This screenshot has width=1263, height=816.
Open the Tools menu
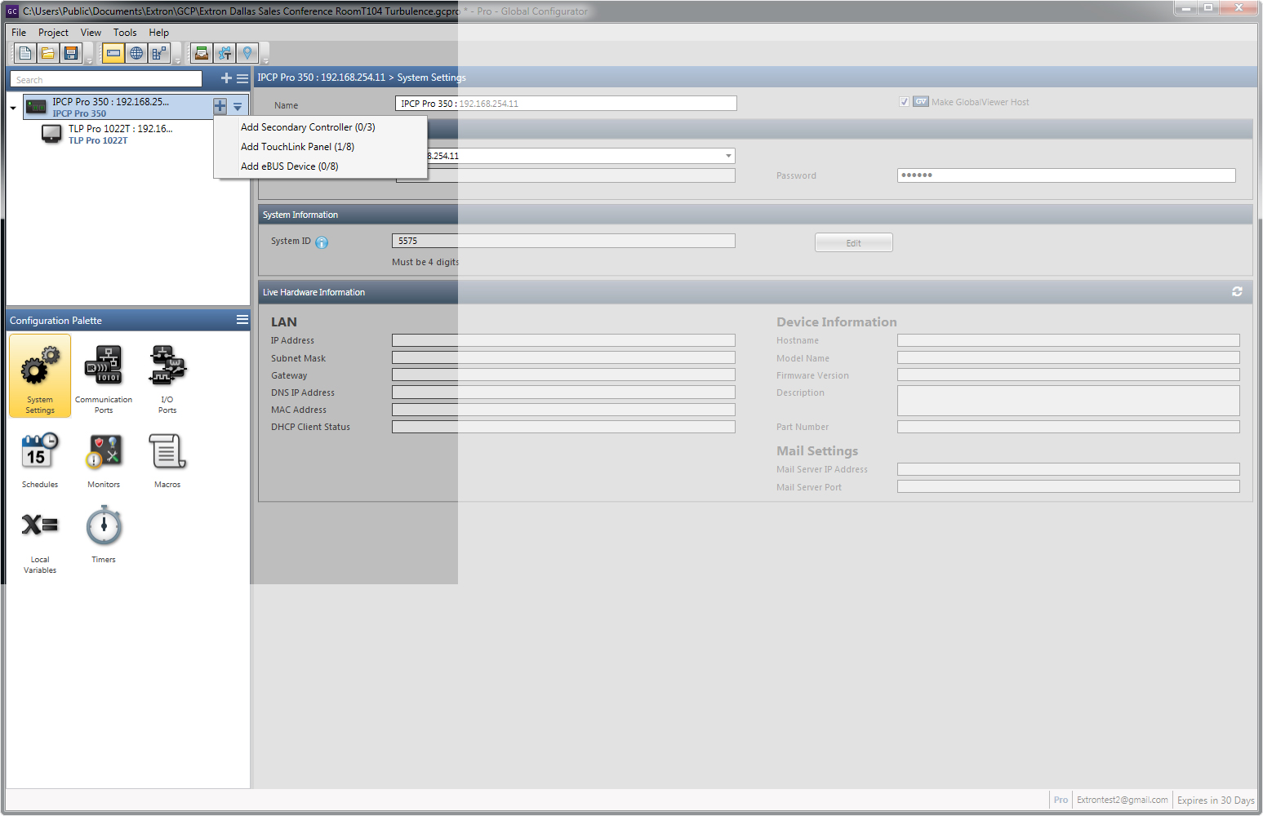[x=125, y=33]
